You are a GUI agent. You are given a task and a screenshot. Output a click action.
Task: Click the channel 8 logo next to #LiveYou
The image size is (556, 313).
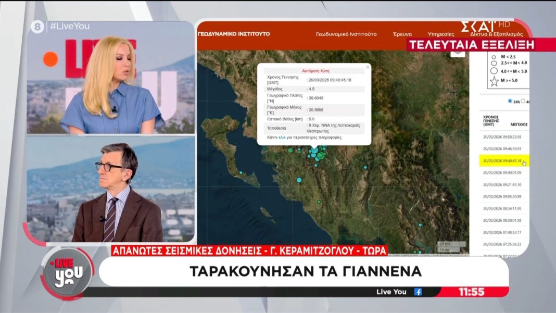pyautogui.click(x=37, y=27)
